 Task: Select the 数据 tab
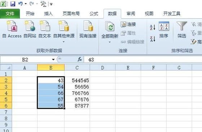[x=112, y=14]
